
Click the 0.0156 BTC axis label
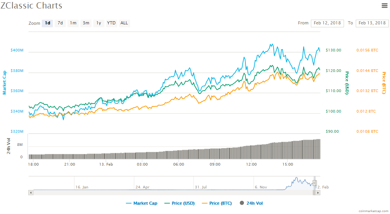(367, 50)
